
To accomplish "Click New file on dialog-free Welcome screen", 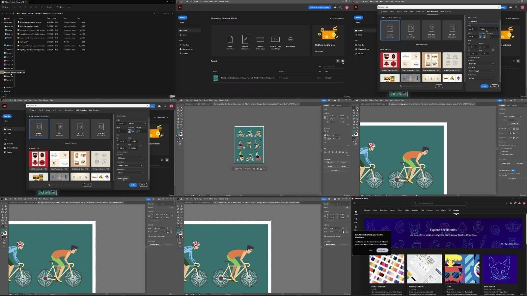I will coord(182,17).
